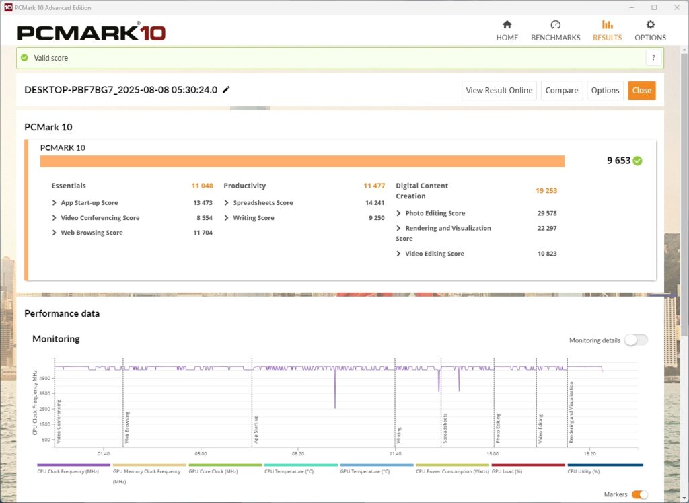Click the 29 578 Photo Editing value

pos(547,213)
